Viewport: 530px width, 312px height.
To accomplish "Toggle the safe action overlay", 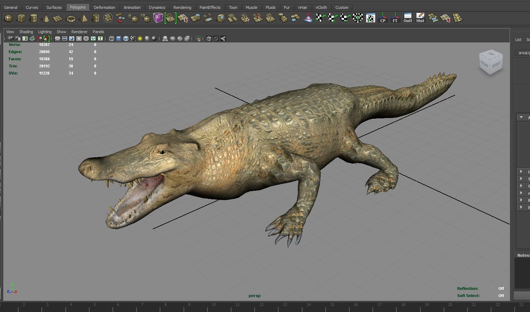I will (x=93, y=39).
